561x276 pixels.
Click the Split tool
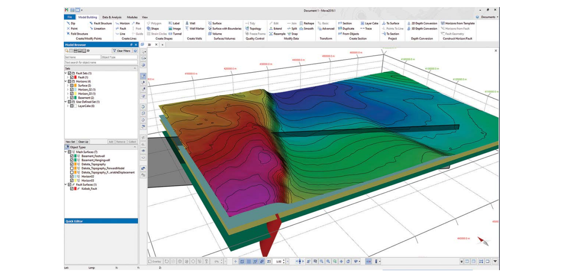click(x=292, y=29)
